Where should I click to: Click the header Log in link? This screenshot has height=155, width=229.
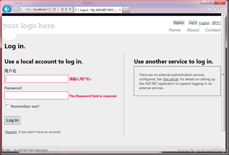193,23
